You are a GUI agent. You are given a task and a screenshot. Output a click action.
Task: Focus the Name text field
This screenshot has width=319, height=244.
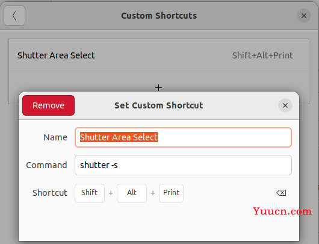pos(183,137)
